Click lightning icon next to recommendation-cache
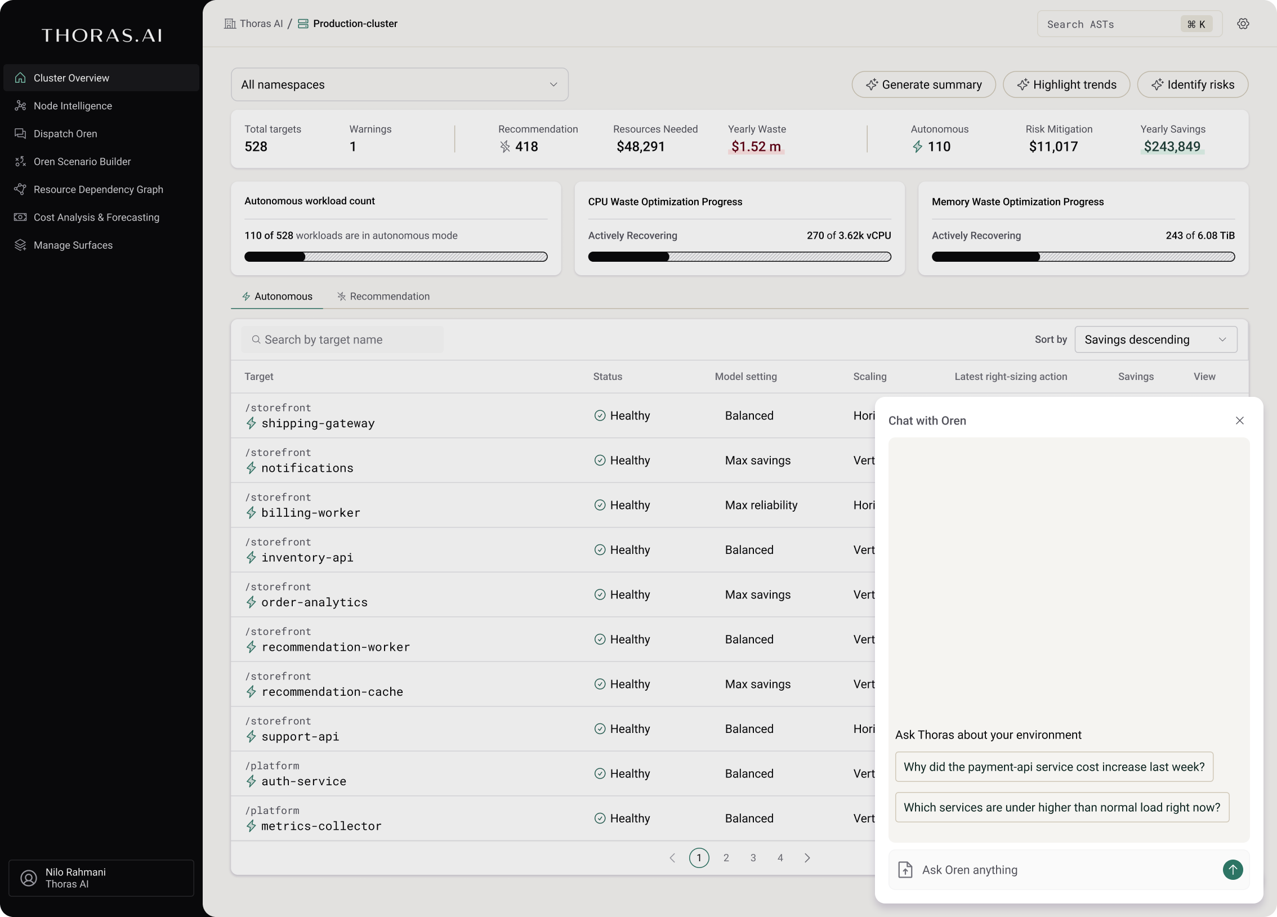The width and height of the screenshot is (1277, 917). [x=251, y=692]
